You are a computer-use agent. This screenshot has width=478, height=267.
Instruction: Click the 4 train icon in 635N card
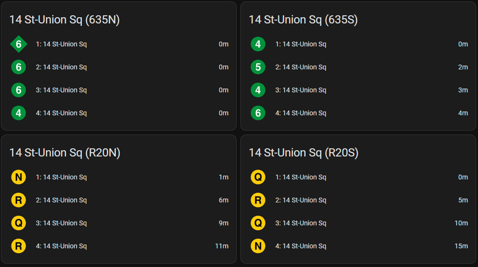pyautogui.click(x=19, y=113)
